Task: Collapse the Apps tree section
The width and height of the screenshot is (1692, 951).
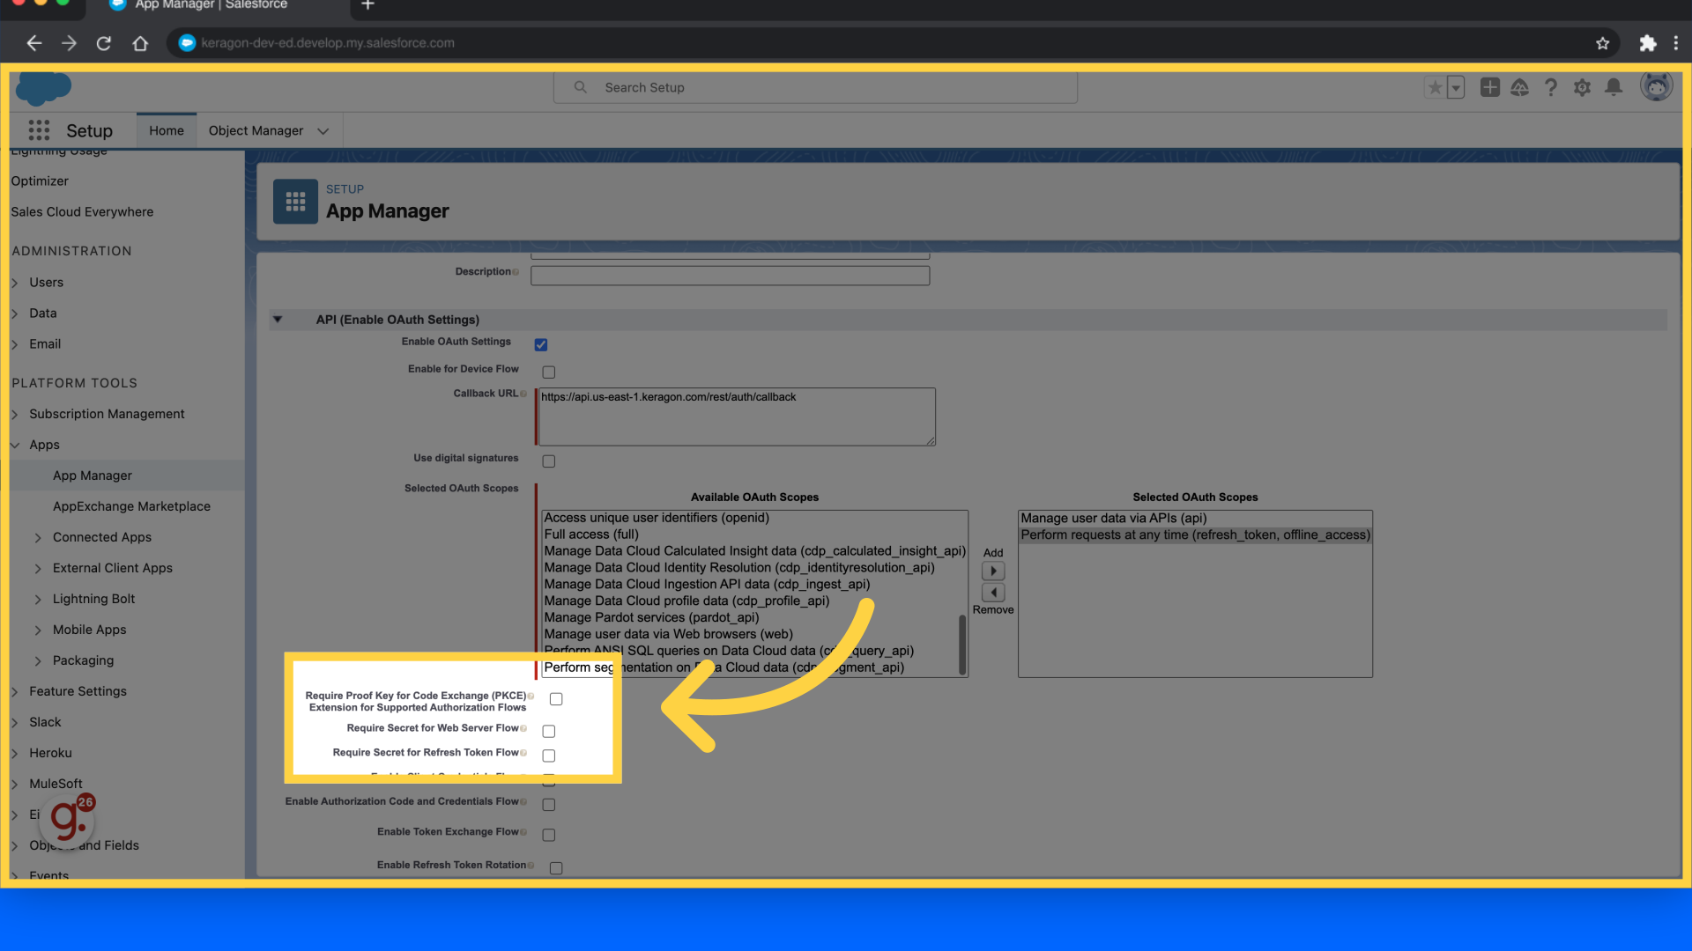Action: tap(15, 445)
